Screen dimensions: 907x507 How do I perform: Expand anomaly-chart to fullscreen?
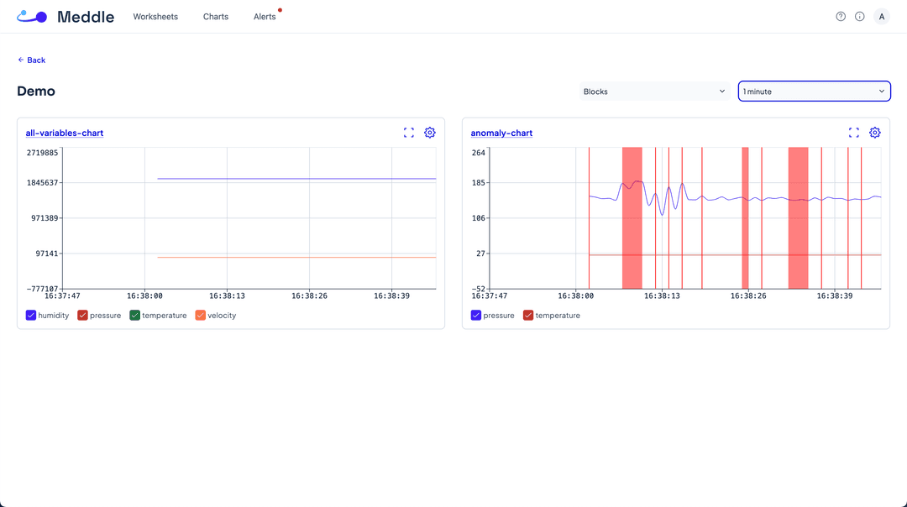tap(854, 133)
